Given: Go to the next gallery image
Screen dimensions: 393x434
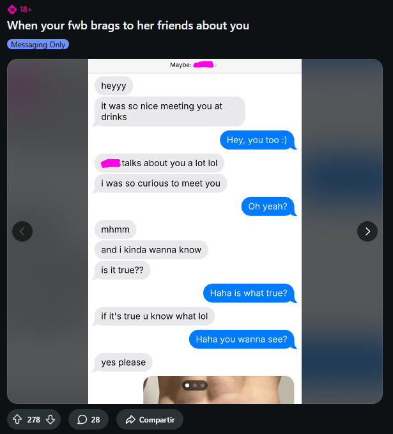Looking at the screenshot, I should [367, 231].
